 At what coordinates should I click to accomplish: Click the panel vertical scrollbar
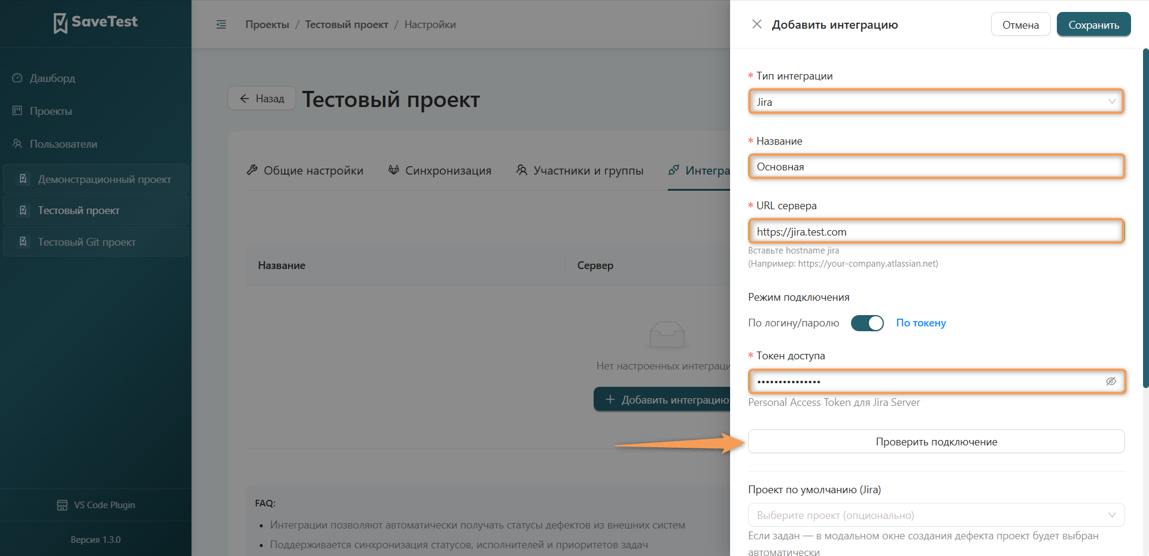(1145, 218)
